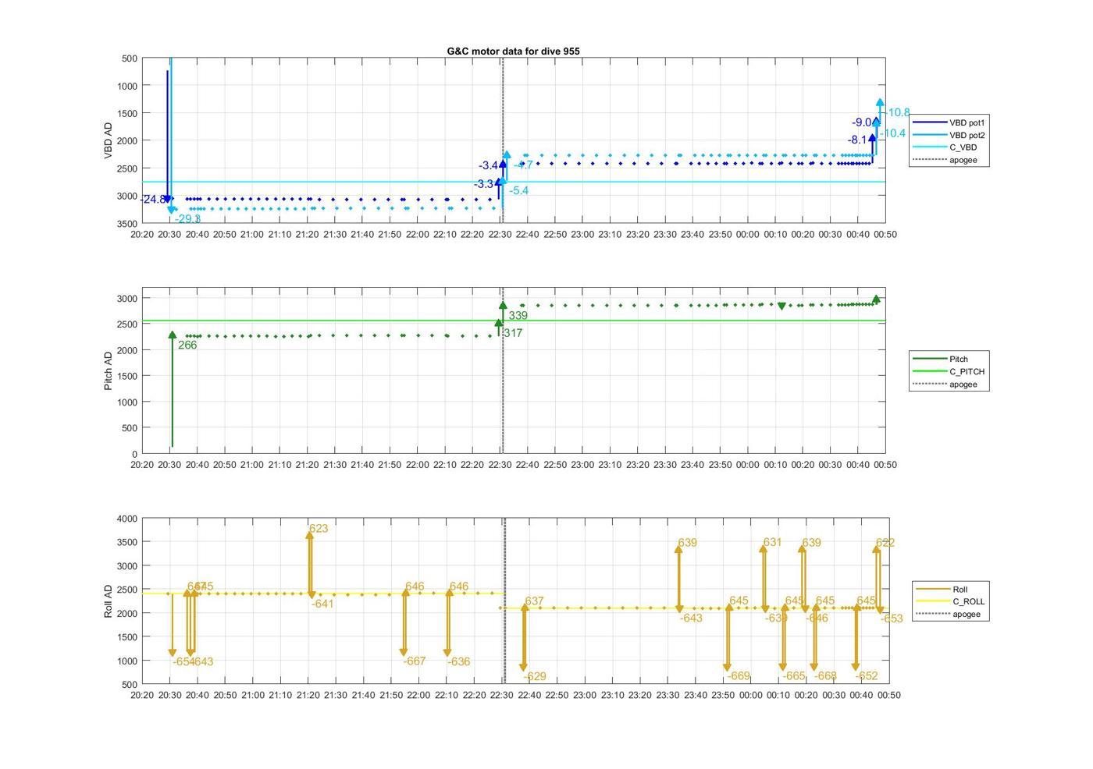The image size is (1093, 769).
Task: Click the "Roll AD" y-axis label
Action: click(x=109, y=601)
